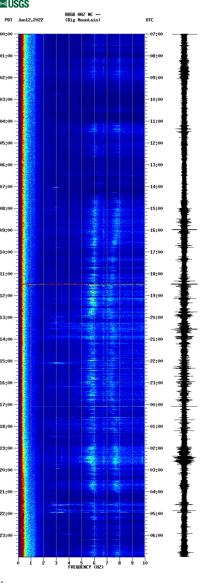Click the 23:00 PDT time label
Viewport: 200px width, 586px height.
(7, 536)
